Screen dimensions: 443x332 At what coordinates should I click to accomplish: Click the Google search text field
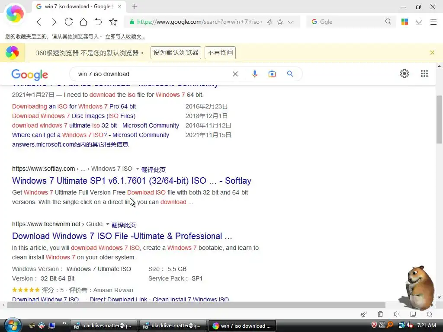pos(154,74)
